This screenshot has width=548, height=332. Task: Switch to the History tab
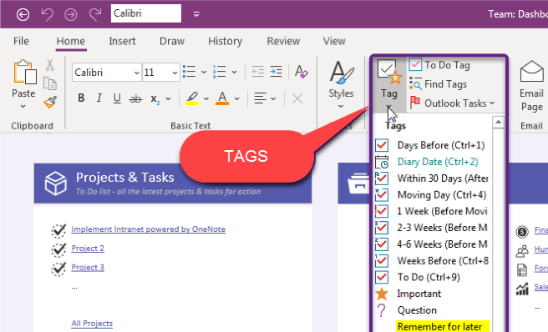pos(225,41)
